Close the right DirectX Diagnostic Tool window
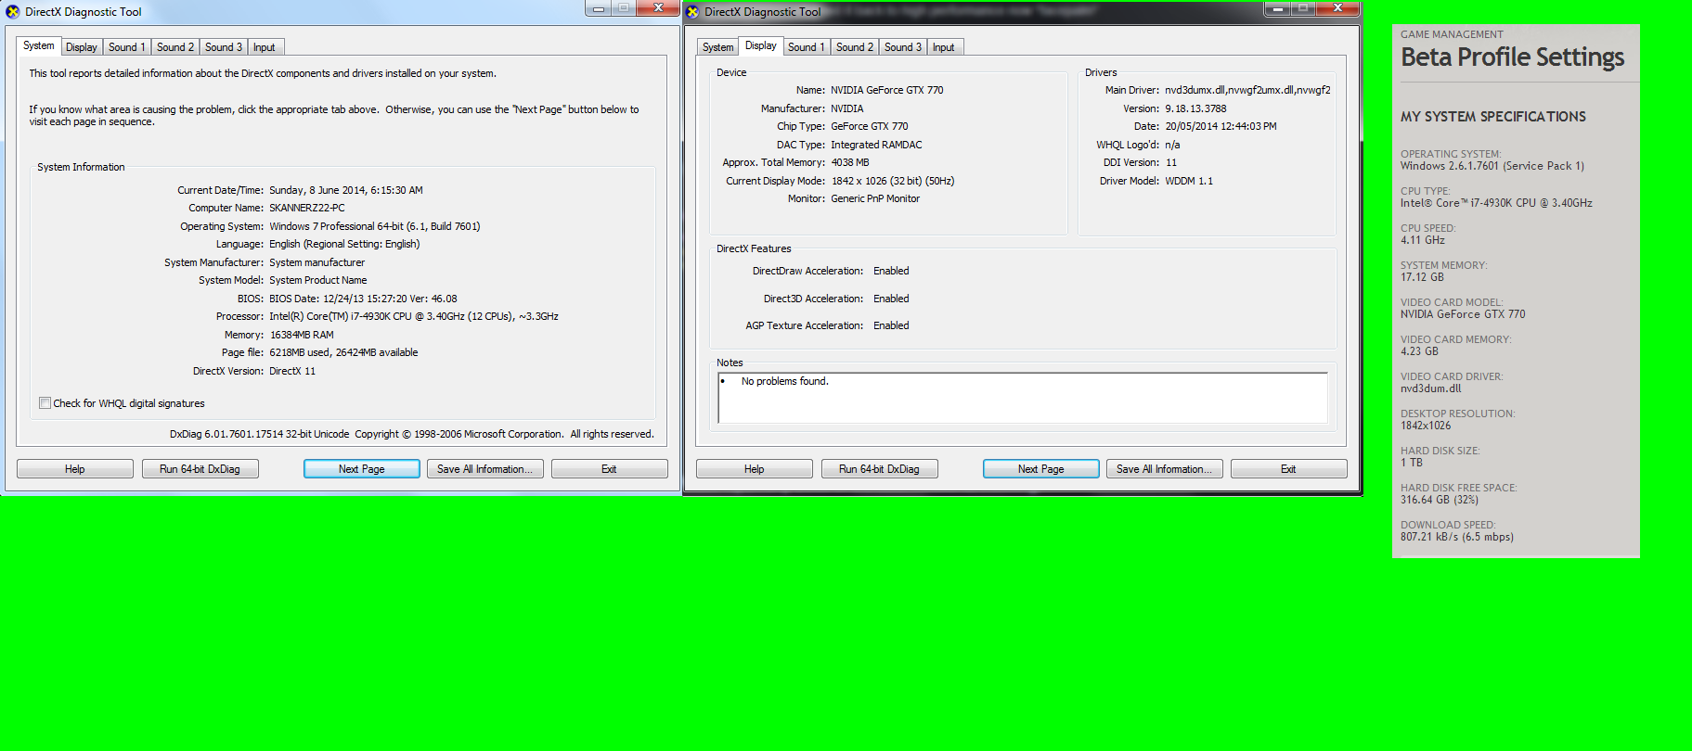Image resolution: width=1692 pixels, height=751 pixels. (1337, 8)
